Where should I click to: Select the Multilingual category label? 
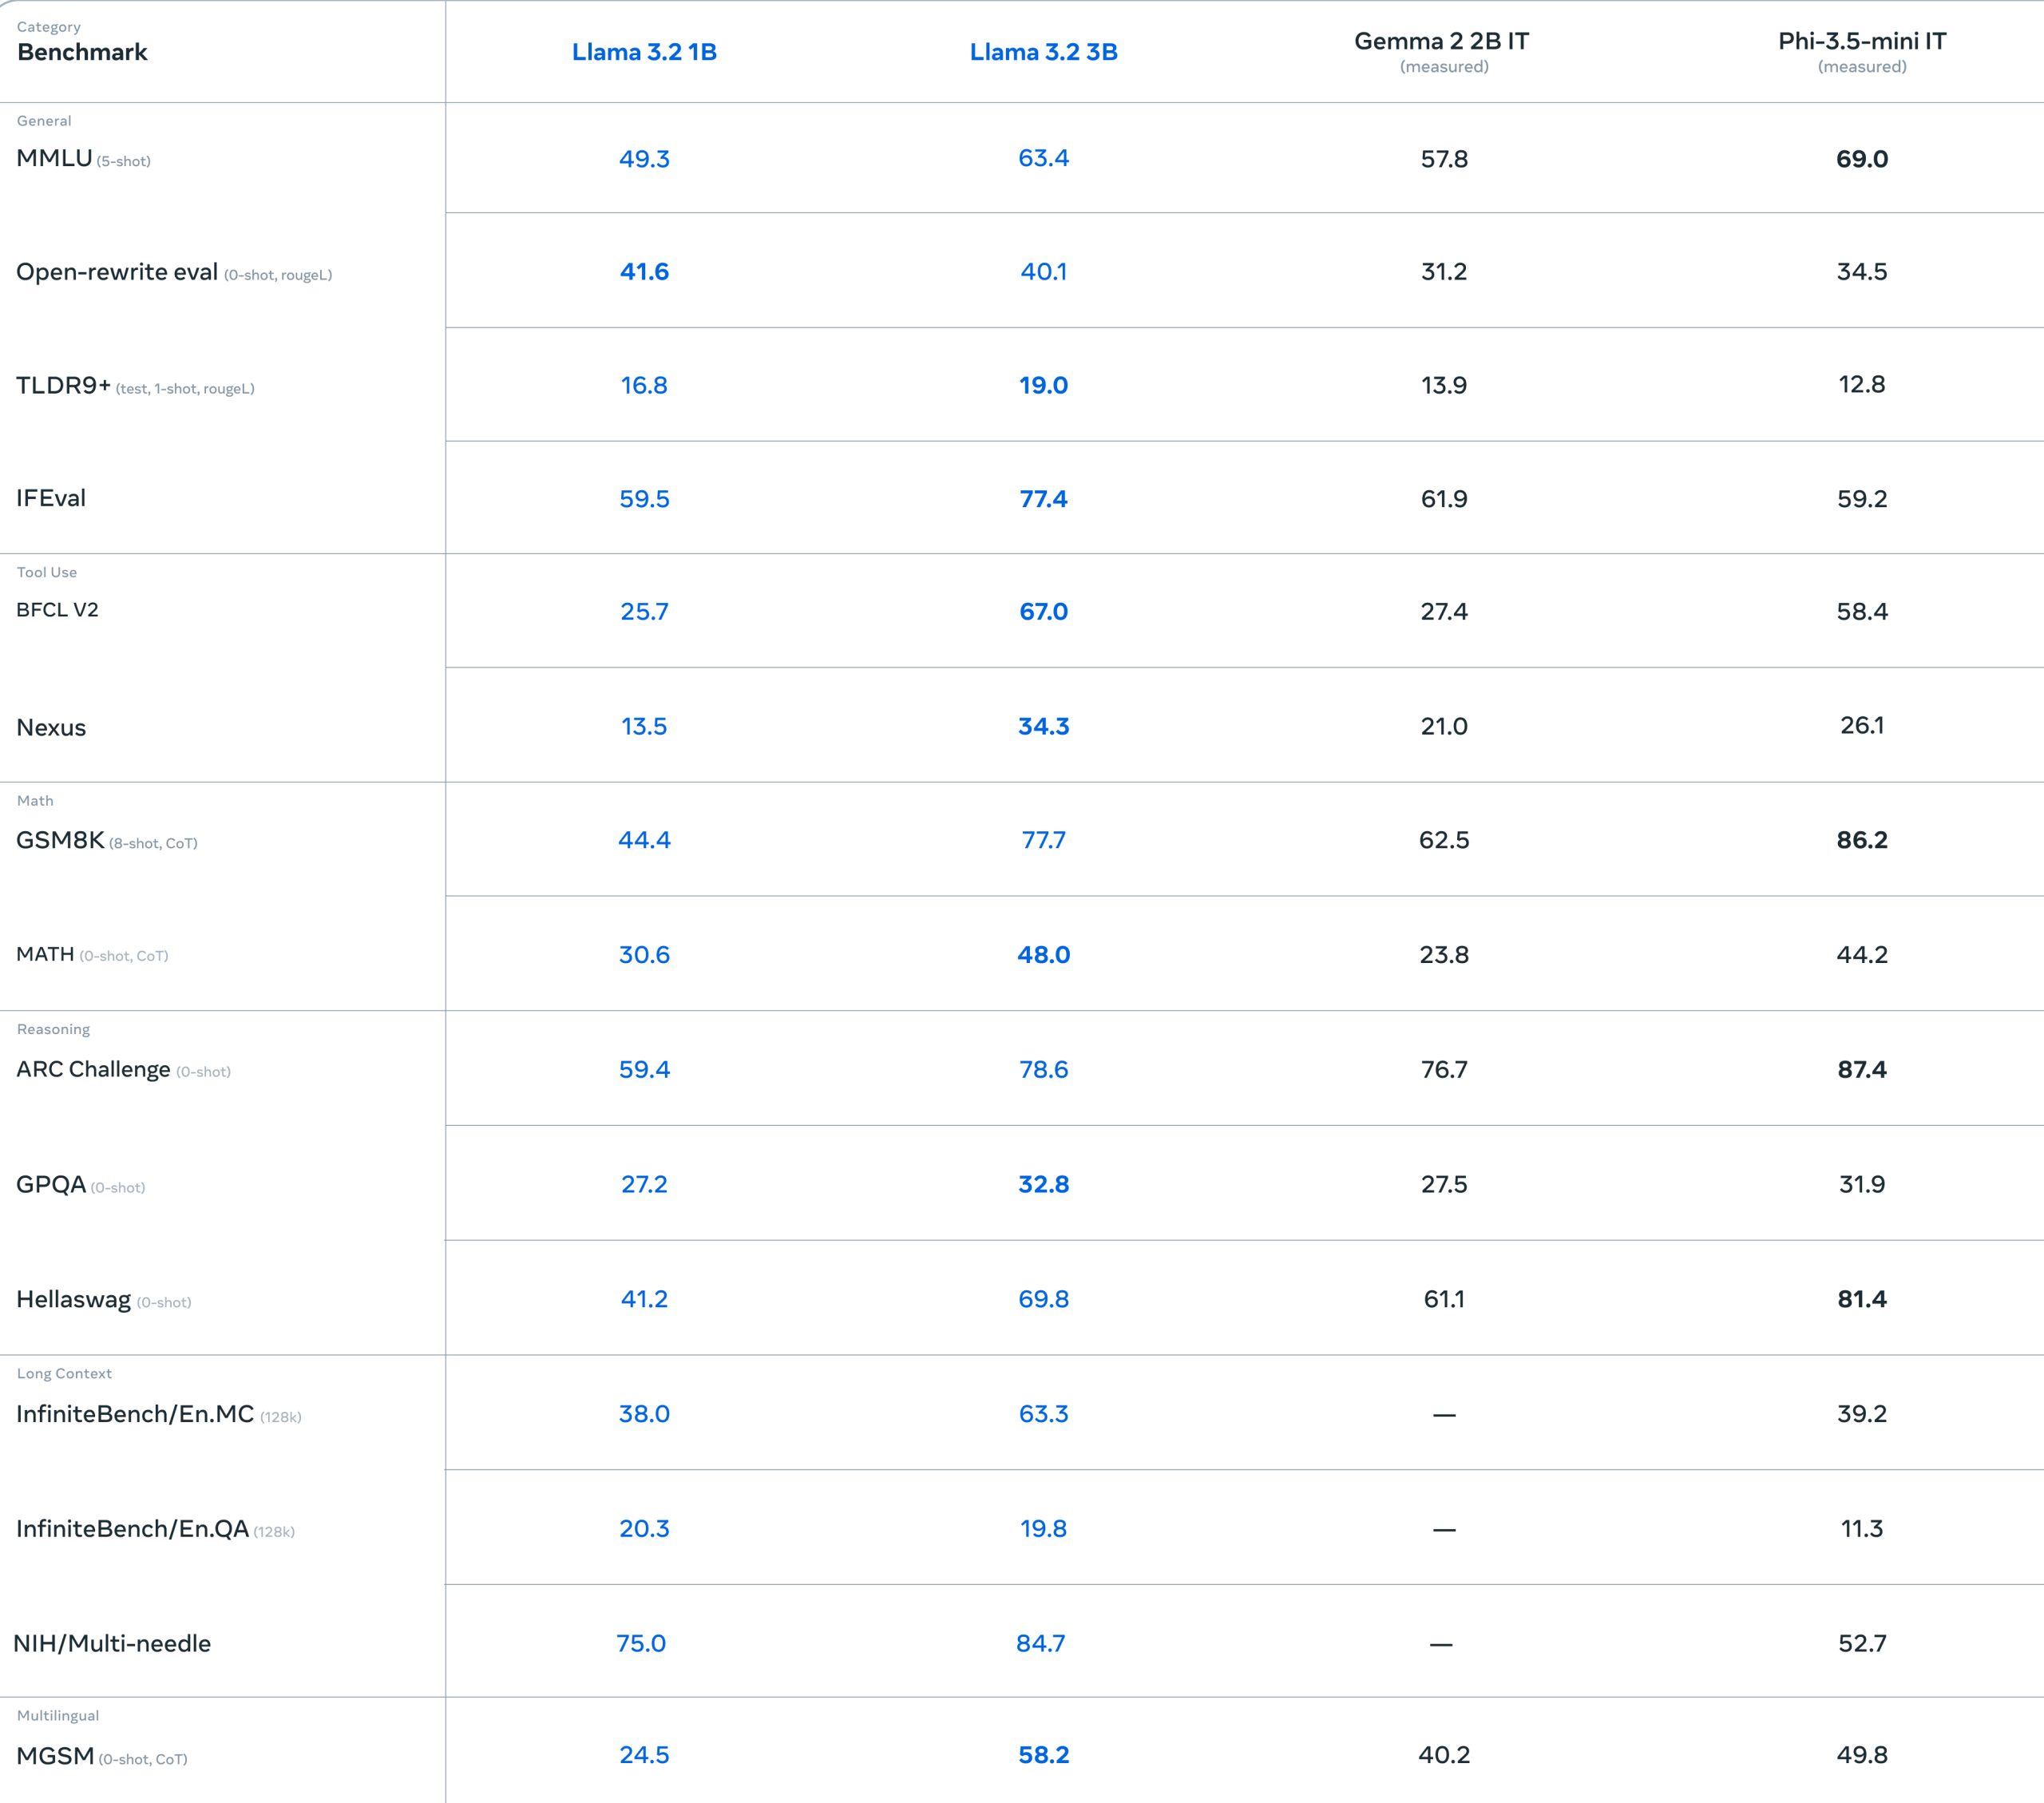[58, 1715]
